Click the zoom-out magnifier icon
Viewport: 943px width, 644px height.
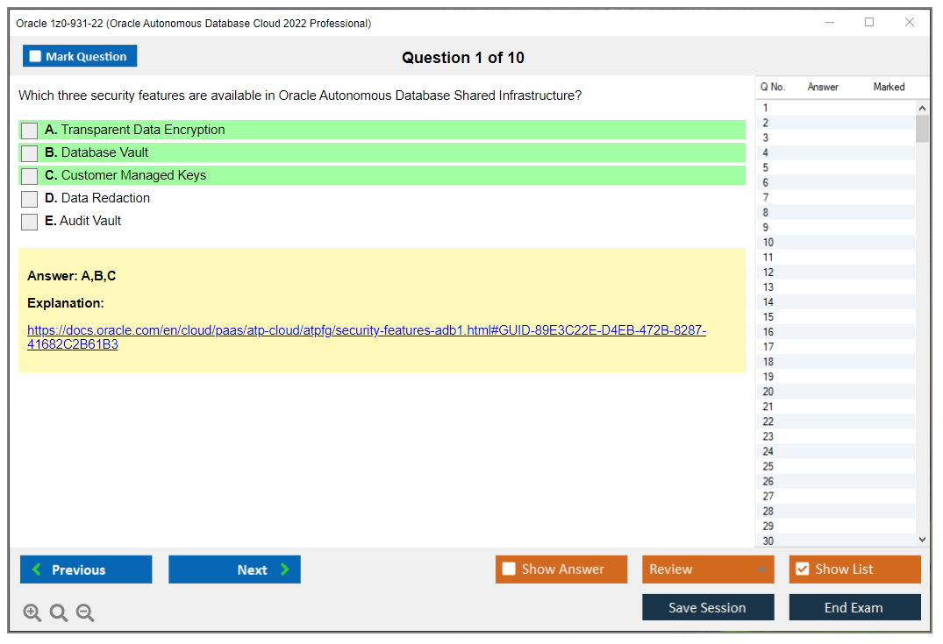85,612
